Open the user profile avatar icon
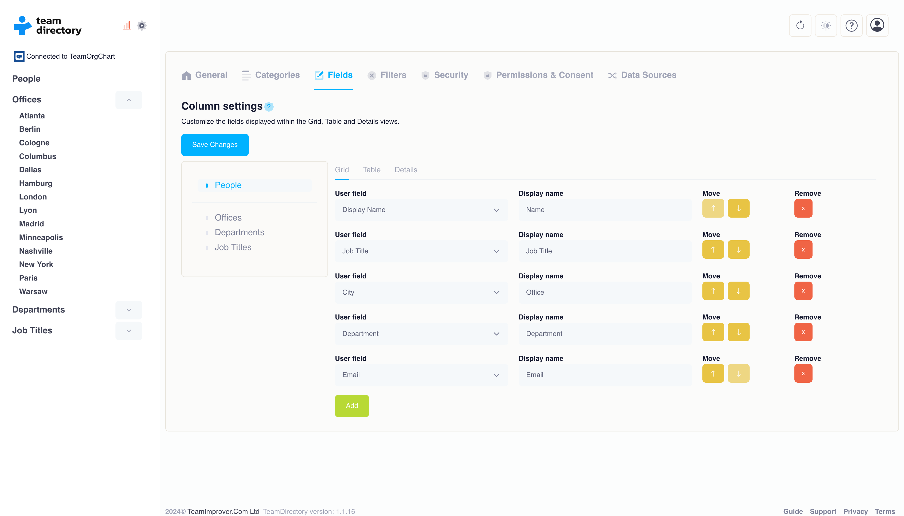 (877, 26)
